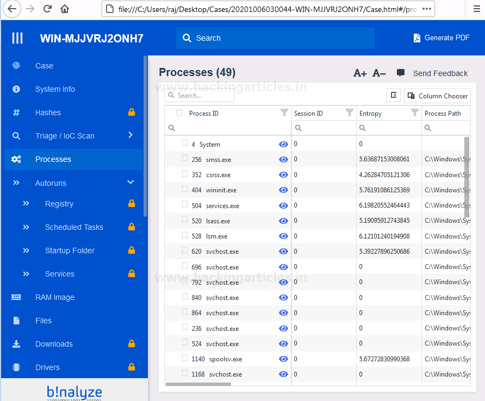Open the Scheduled Tasks section
Image resolution: width=485 pixels, height=401 pixels.
[x=73, y=227]
